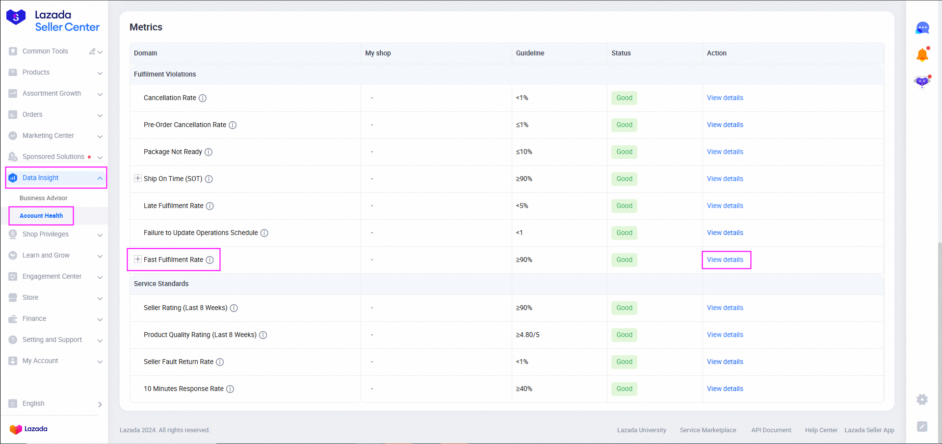This screenshot has height=444, width=942.
Task: Click the edit icon beside Common Tools
Action: coord(92,52)
